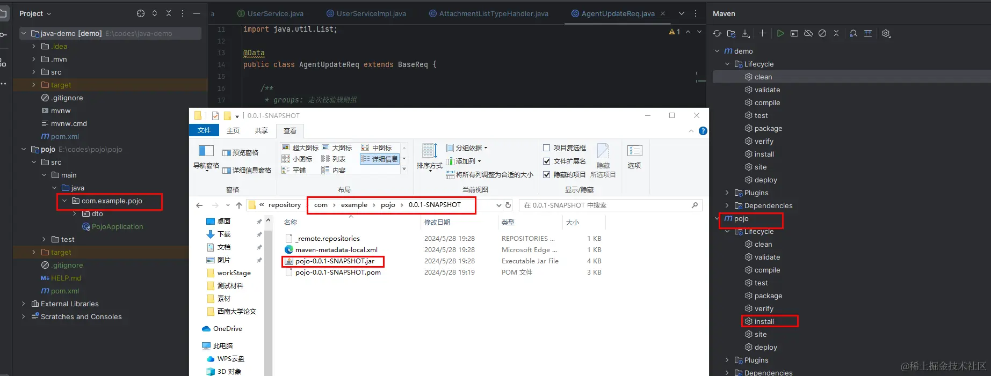Go back in File Explorer
Viewport: 991px width, 376px height.
(x=199, y=205)
